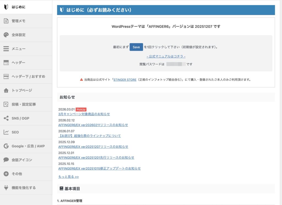Viewport: 282px width, 205px height.
Task: Click the 全体設定 palette icon
Action: 6,35
